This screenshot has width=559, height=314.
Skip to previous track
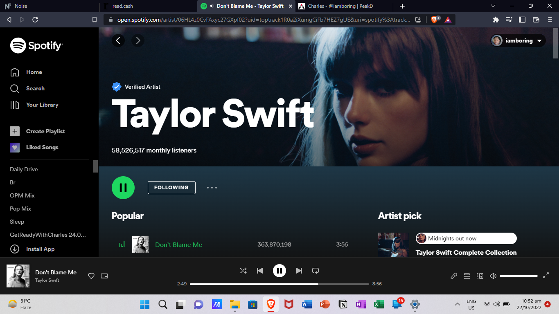tap(260, 270)
